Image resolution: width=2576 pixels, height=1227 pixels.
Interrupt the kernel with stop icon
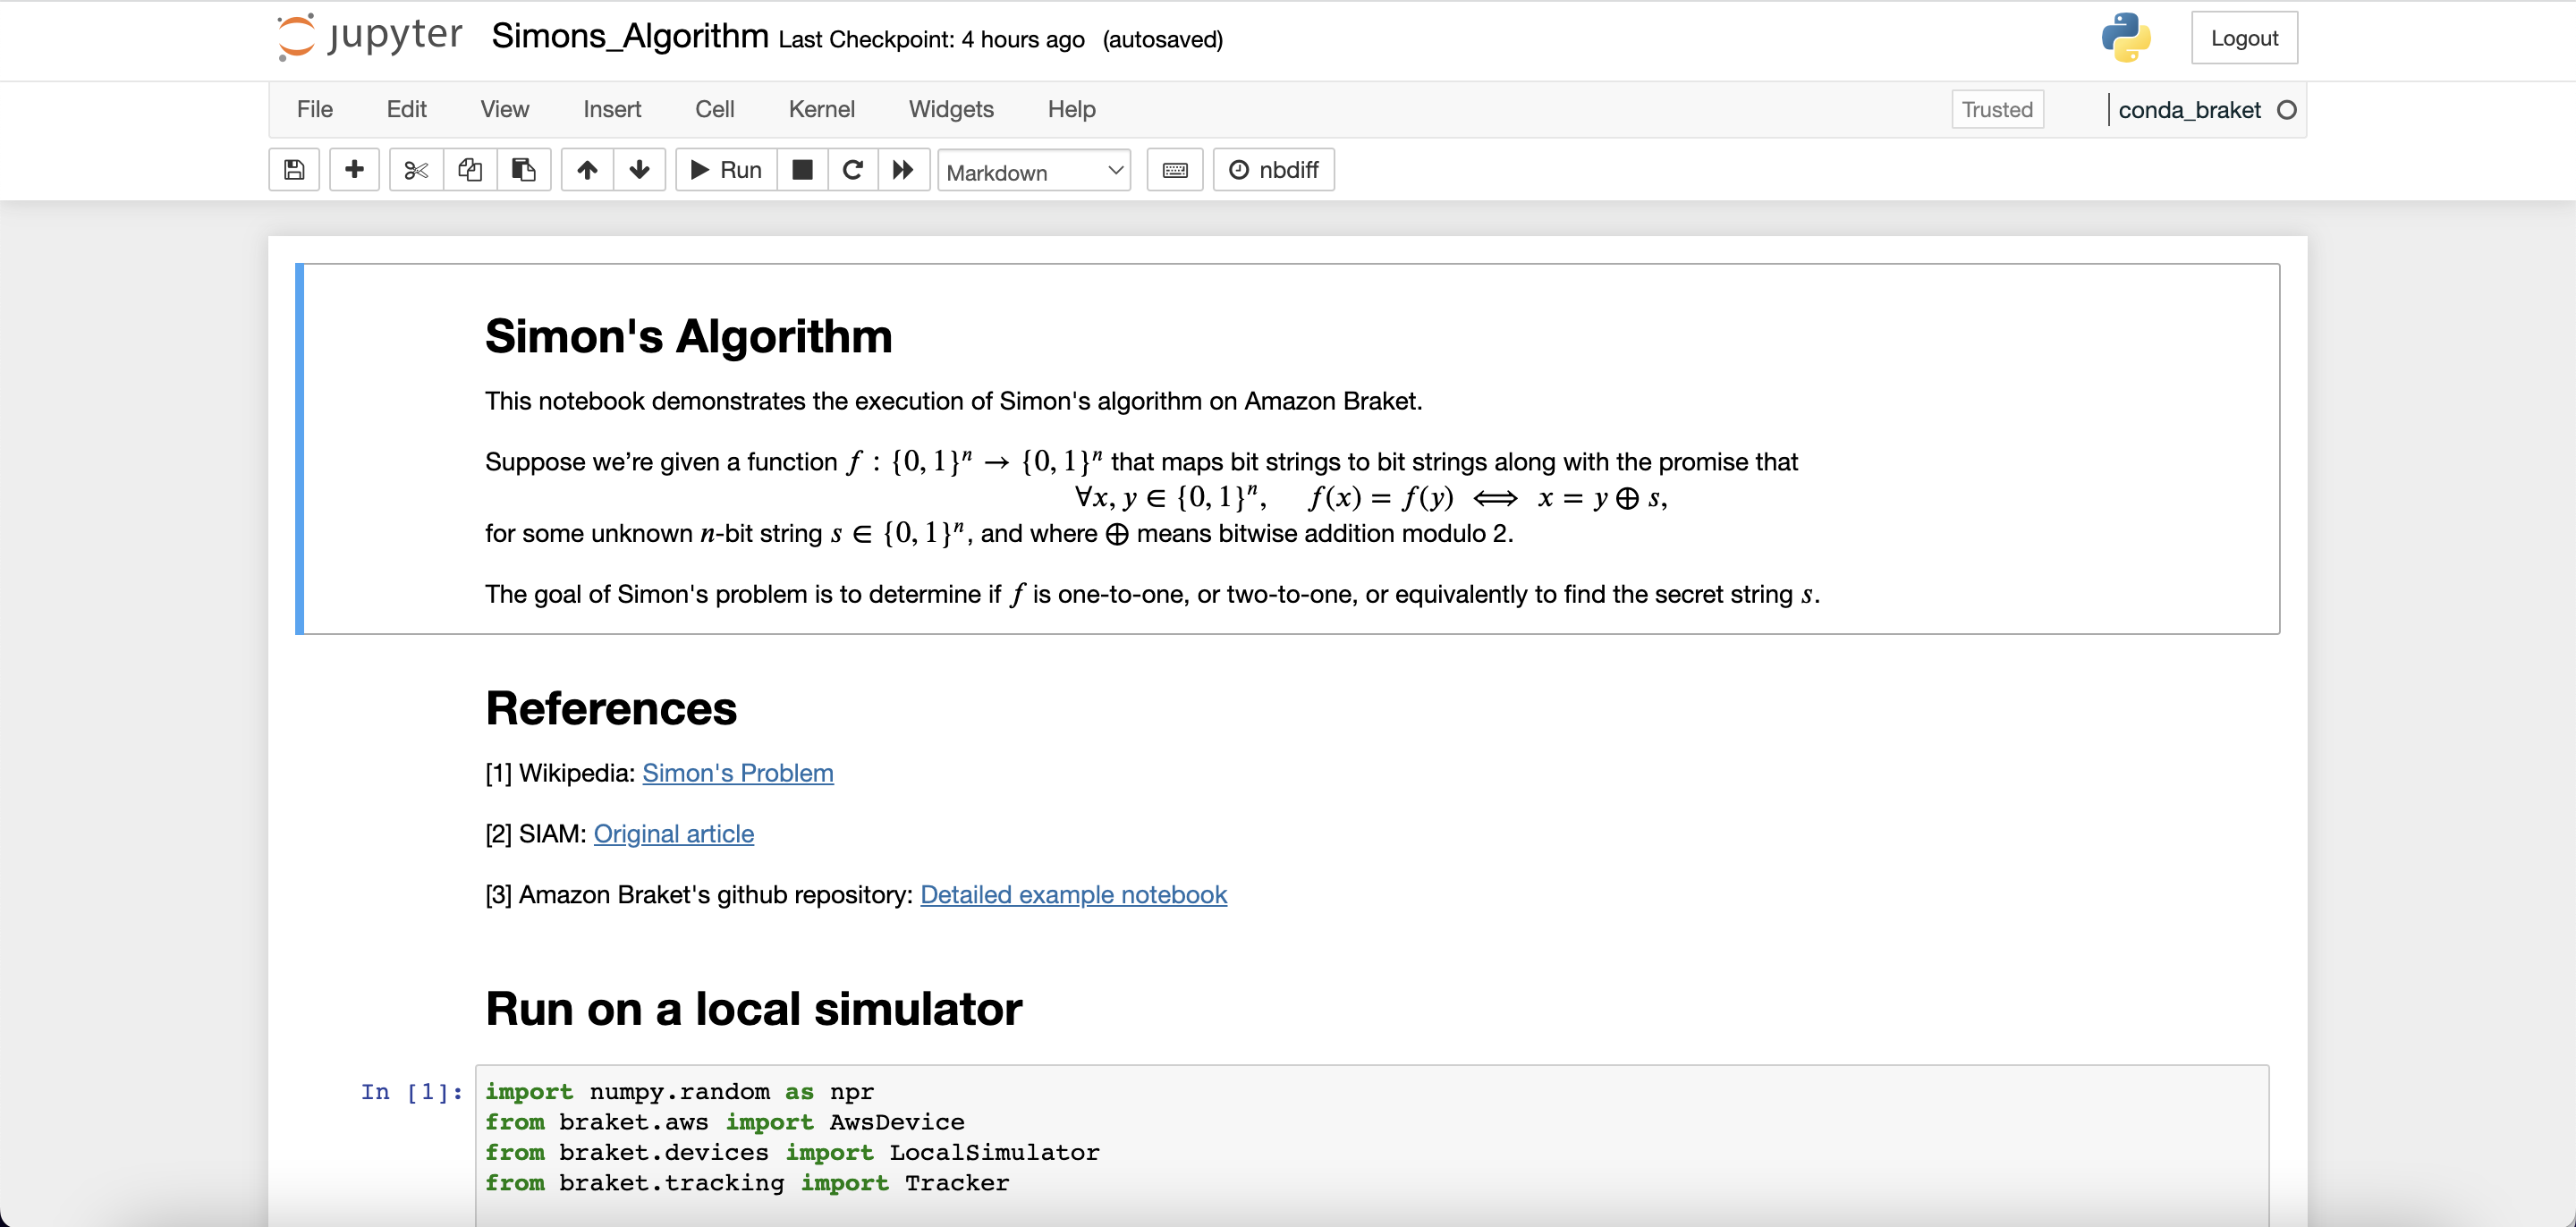802,170
